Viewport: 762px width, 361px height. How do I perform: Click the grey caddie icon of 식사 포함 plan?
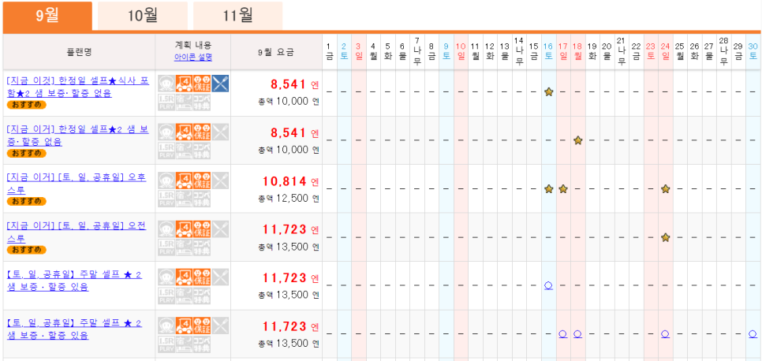[166, 84]
